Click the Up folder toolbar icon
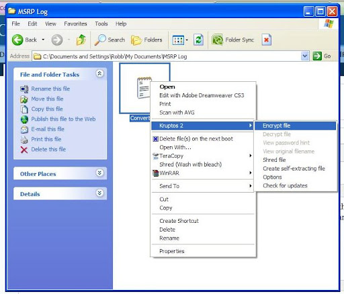The height and width of the screenshot is (294, 344). (81, 40)
